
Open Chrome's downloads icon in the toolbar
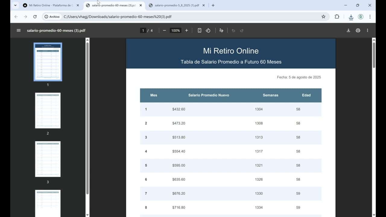click(351, 17)
